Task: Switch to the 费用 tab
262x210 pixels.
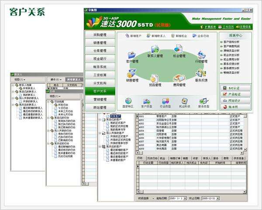Action: pos(226,158)
